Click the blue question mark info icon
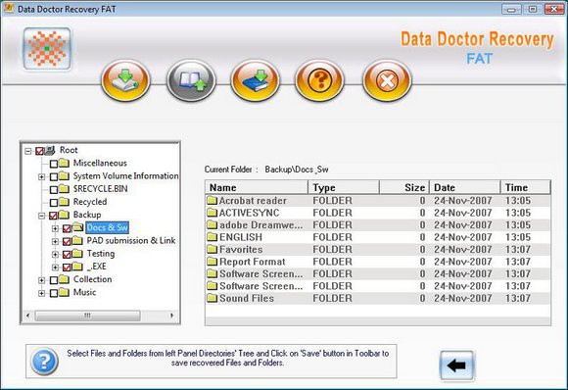This screenshot has height=390, width=568. (44, 362)
